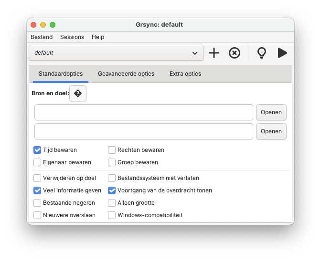Uncheck Tijd bewaren
This screenshot has width=321, height=260.
click(37, 150)
